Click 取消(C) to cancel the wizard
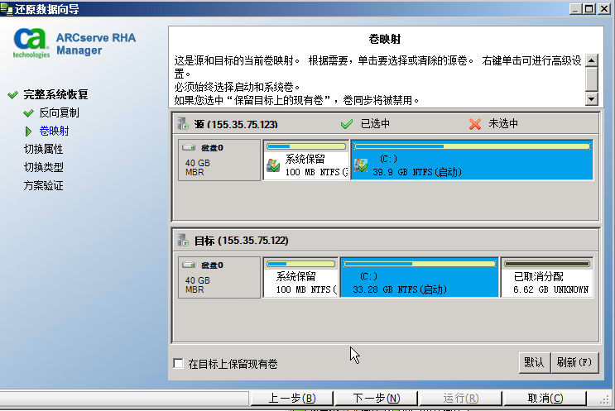The image size is (615, 411). click(545, 399)
